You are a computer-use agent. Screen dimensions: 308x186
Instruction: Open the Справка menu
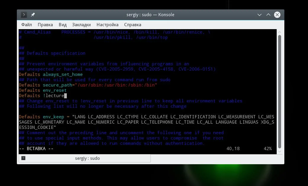pyautogui.click(x=133, y=25)
